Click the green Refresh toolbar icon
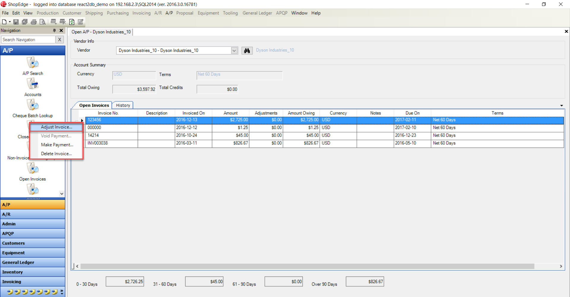This screenshot has height=297, width=570. click(x=72, y=22)
